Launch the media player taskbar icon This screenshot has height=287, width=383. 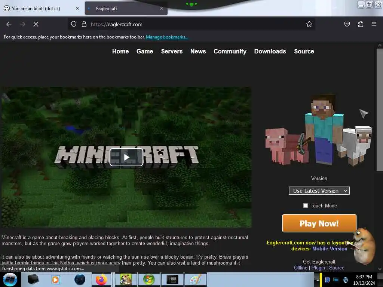(x=56, y=280)
